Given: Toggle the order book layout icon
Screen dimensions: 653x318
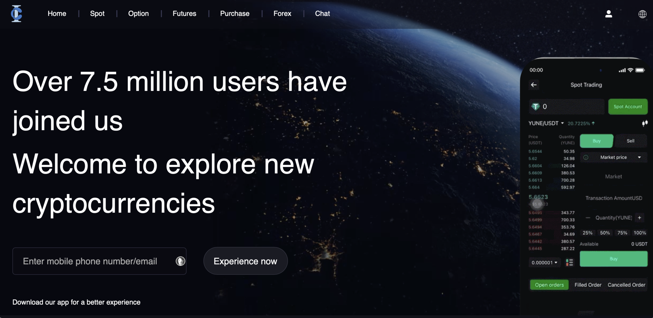Looking at the screenshot, I should pyautogui.click(x=569, y=262).
